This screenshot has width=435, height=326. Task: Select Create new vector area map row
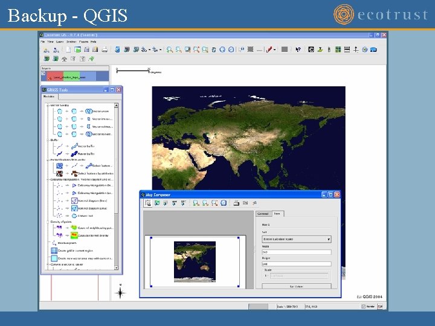point(82,258)
